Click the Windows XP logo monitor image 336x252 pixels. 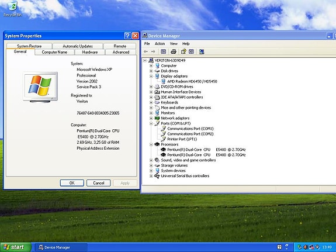[40, 87]
